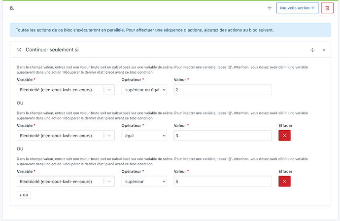Open the first condition's Variable dropdown
Image resolution: width=340 pixels, height=221 pixels.
[60, 89]
